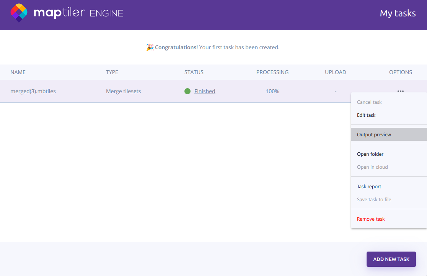Select Open folder for the finished task
427x276 pixels.
pos(370,154)
